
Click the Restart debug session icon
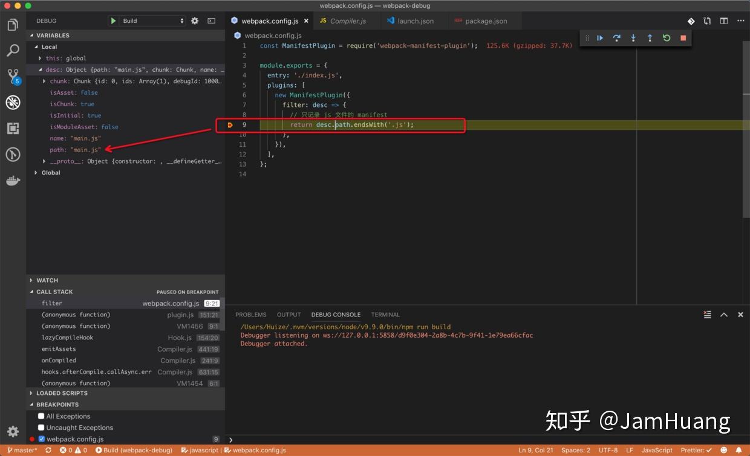tap(666, 37)
